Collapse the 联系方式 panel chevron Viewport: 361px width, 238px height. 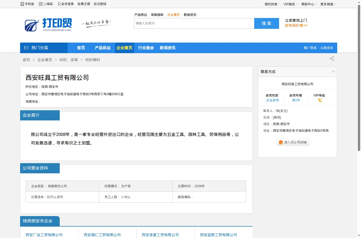(333, 72)
